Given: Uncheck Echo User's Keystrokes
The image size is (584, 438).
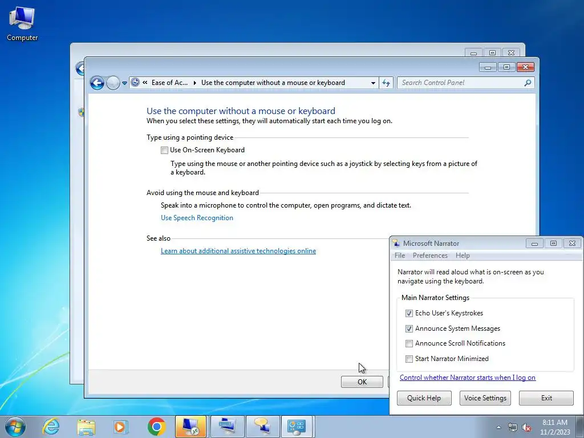Looking at the screenshot, I should point(409,313).
